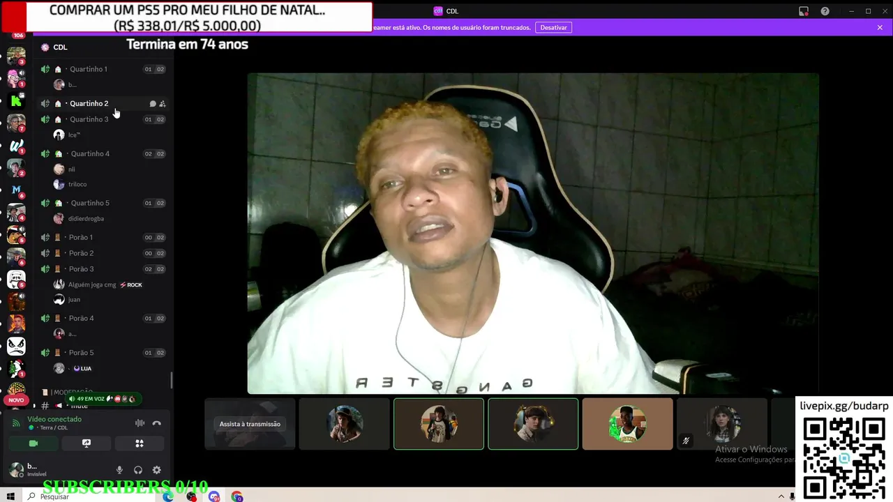Join the Porão 4 voice channel

tap(103, 318)
